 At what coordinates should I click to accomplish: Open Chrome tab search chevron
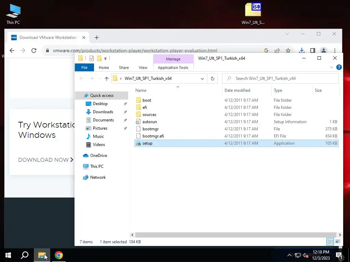point(287,34)
